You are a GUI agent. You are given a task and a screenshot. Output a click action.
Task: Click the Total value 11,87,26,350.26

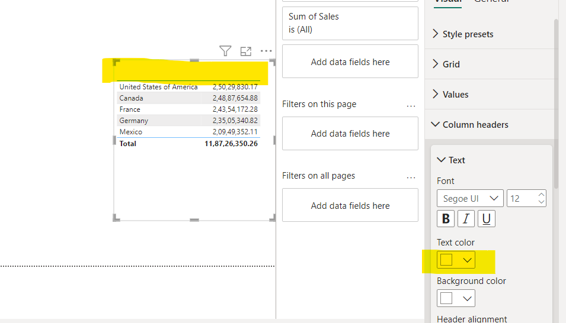click(x=231, y=144)
